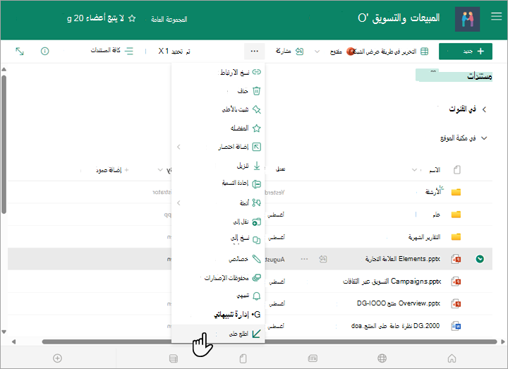This screenshot has height=369, width=508.
Task: Click the green جديد new button
Action: click(465, 52)
